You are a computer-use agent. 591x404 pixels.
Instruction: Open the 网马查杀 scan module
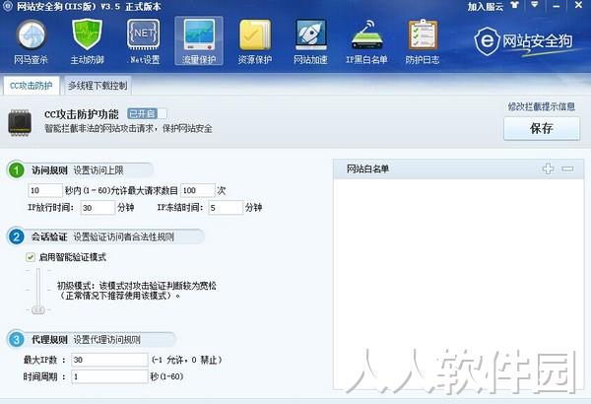31,41
